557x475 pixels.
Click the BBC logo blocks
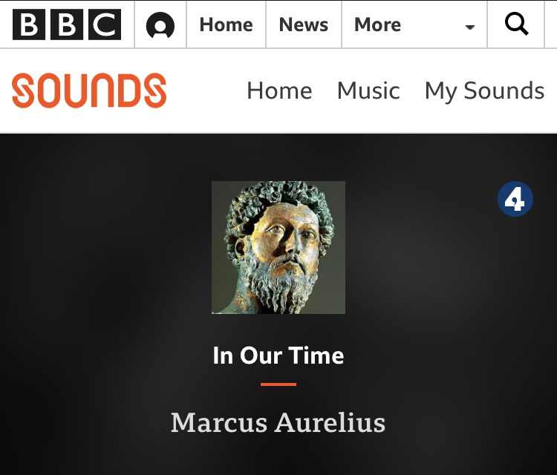tap(67, 24)
